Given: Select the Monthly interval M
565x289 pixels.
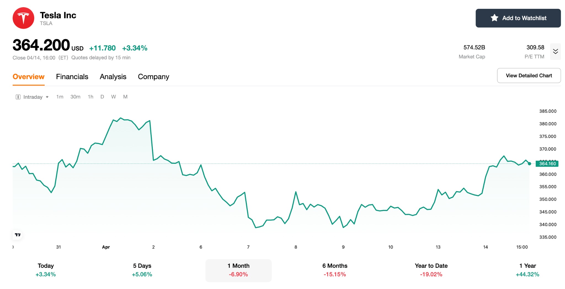Looking at the screenshot, I should [x=125, y=97].
